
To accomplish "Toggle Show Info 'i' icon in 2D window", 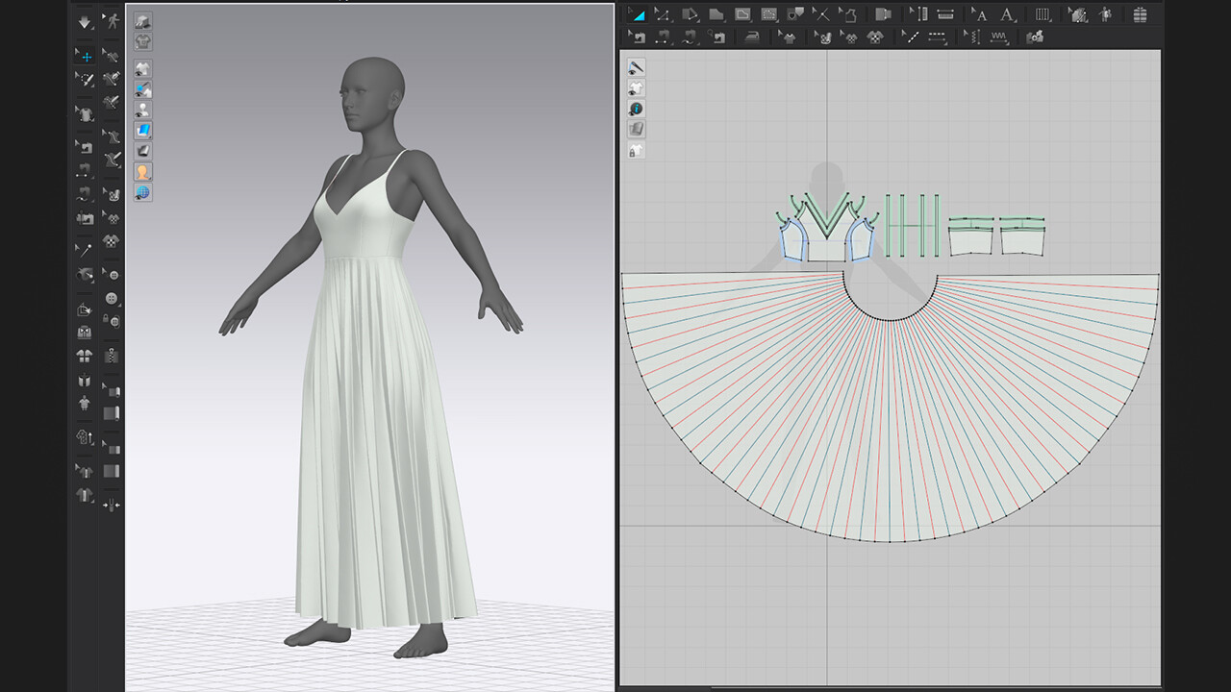I will click(x=636, y=109).
